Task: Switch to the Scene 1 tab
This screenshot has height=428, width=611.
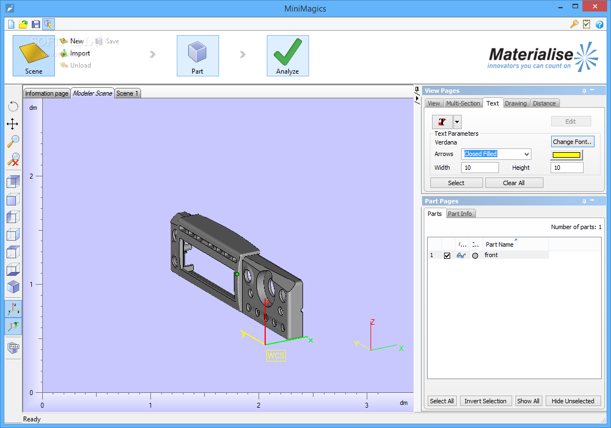Action: [x=127, y=93]
